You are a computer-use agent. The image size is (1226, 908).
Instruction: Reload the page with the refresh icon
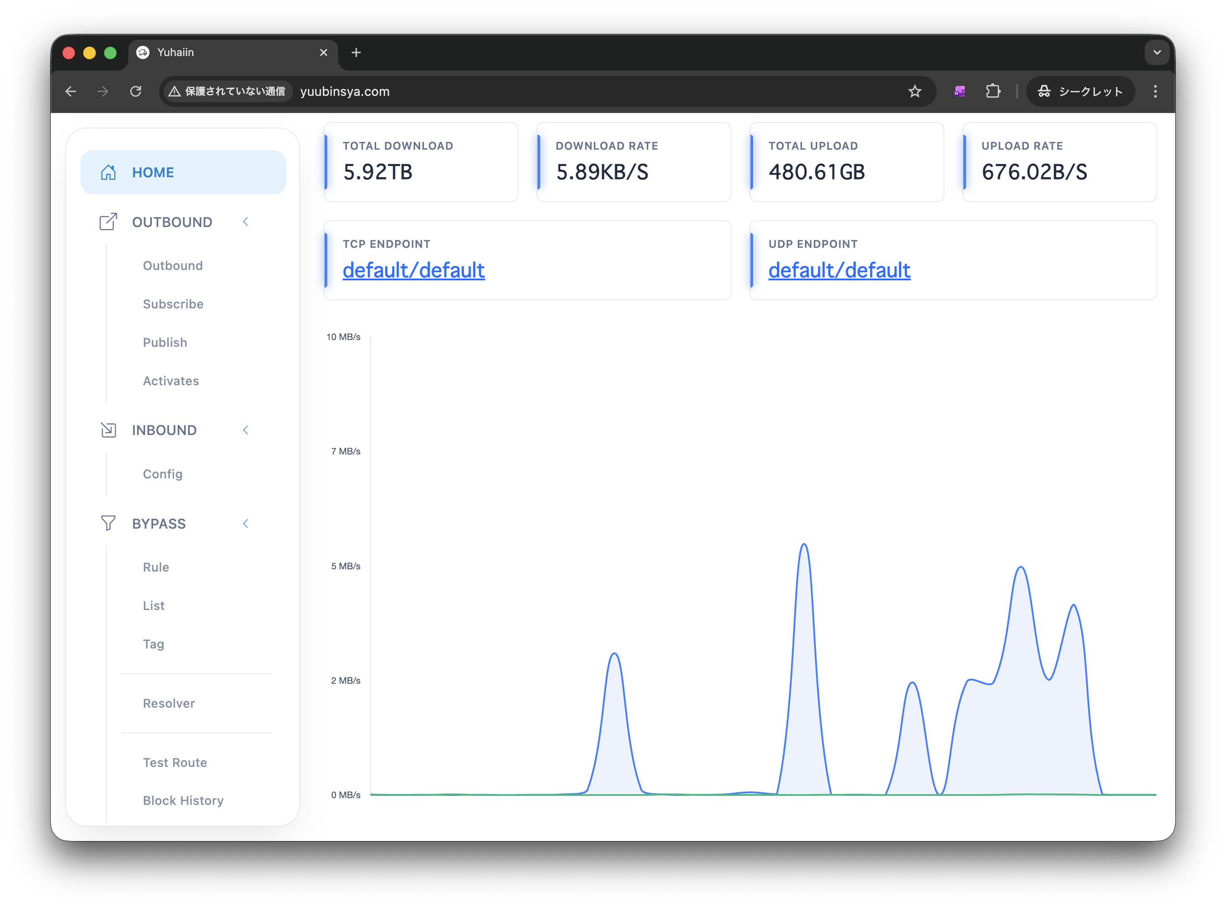click(136, 91)
